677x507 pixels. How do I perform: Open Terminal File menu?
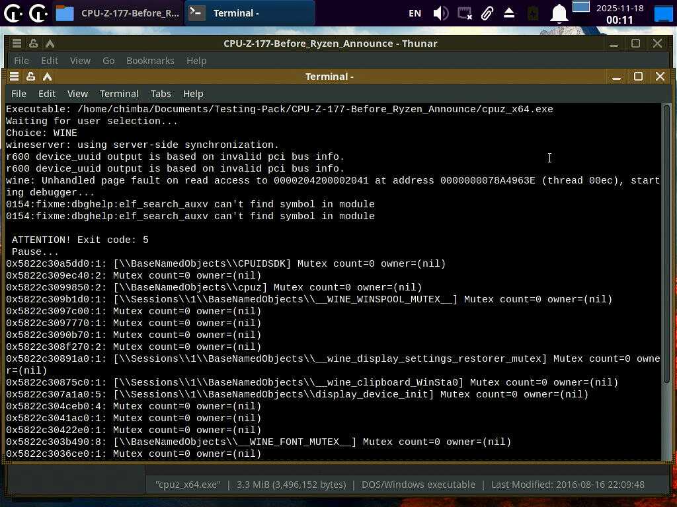pyautogui.click(x=19, y=94)
